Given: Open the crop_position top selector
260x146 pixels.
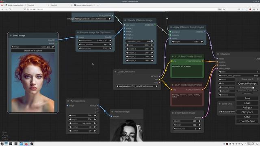Looking at the screenshot, I should click(95, 44).
